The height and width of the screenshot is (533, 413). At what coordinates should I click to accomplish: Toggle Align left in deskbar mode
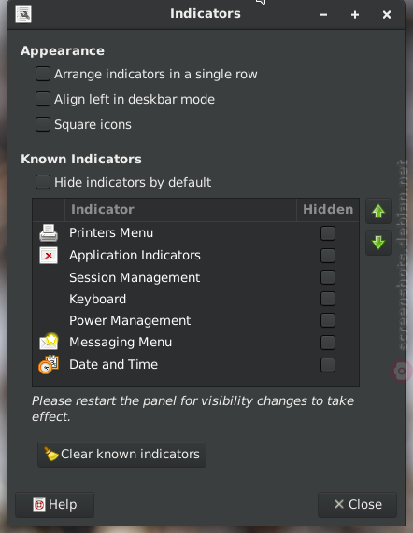pyautogui.click(x=43, y=99)
